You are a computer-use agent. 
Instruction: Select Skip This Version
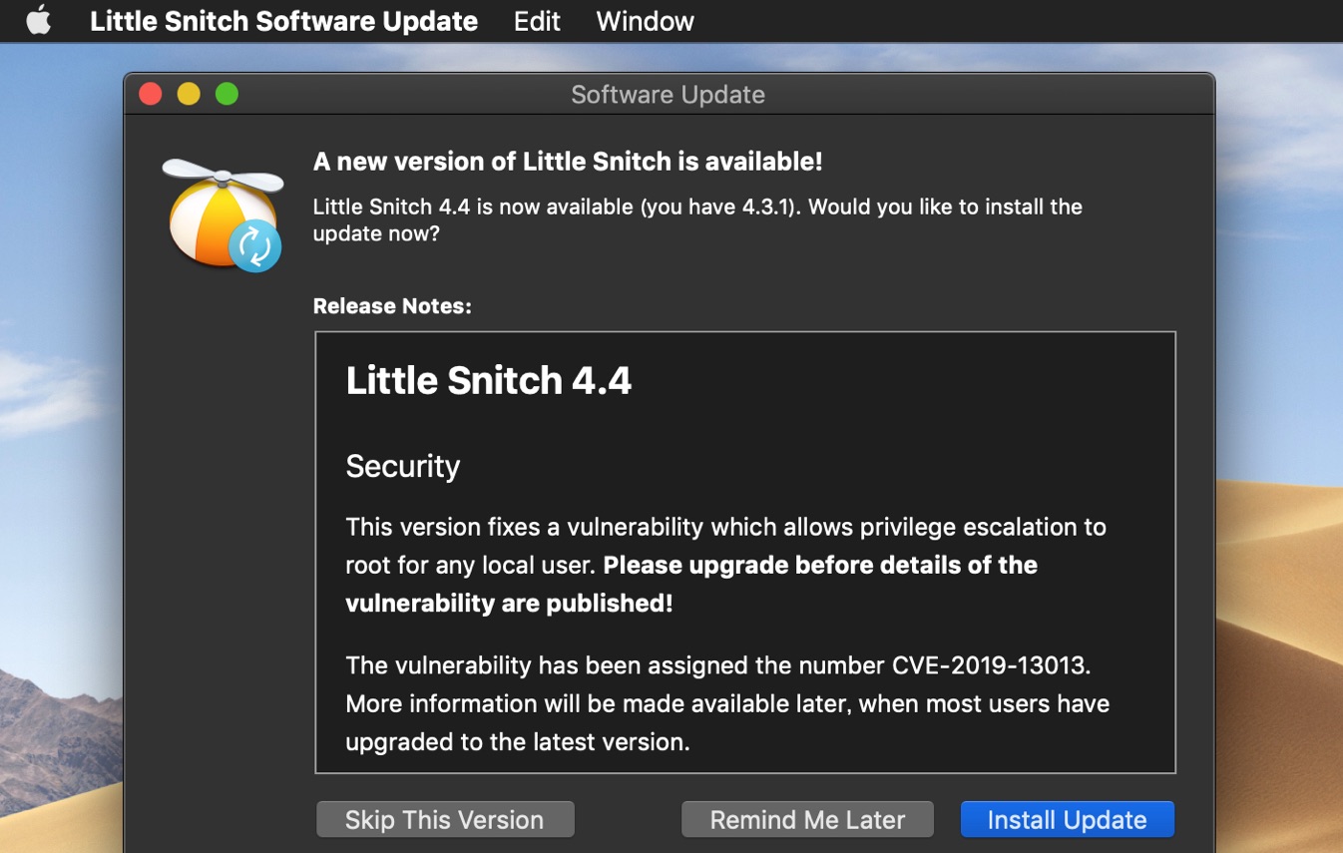pos(445,819)
